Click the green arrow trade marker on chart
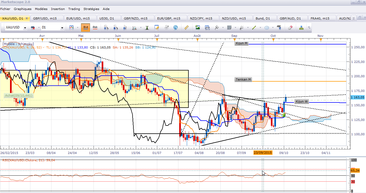This screenshot has width=366, height=193. coord(284,115)
